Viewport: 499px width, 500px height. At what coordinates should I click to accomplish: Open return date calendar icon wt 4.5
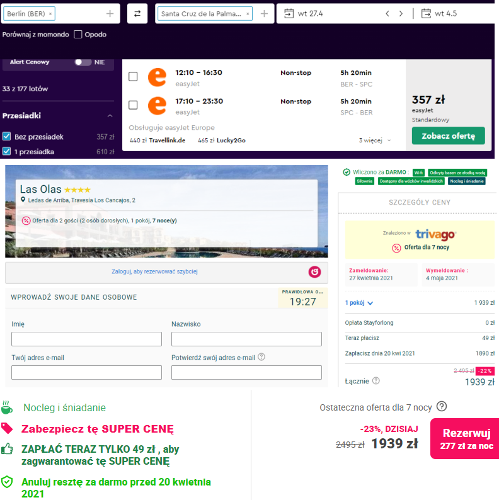[x=426, y=13]
